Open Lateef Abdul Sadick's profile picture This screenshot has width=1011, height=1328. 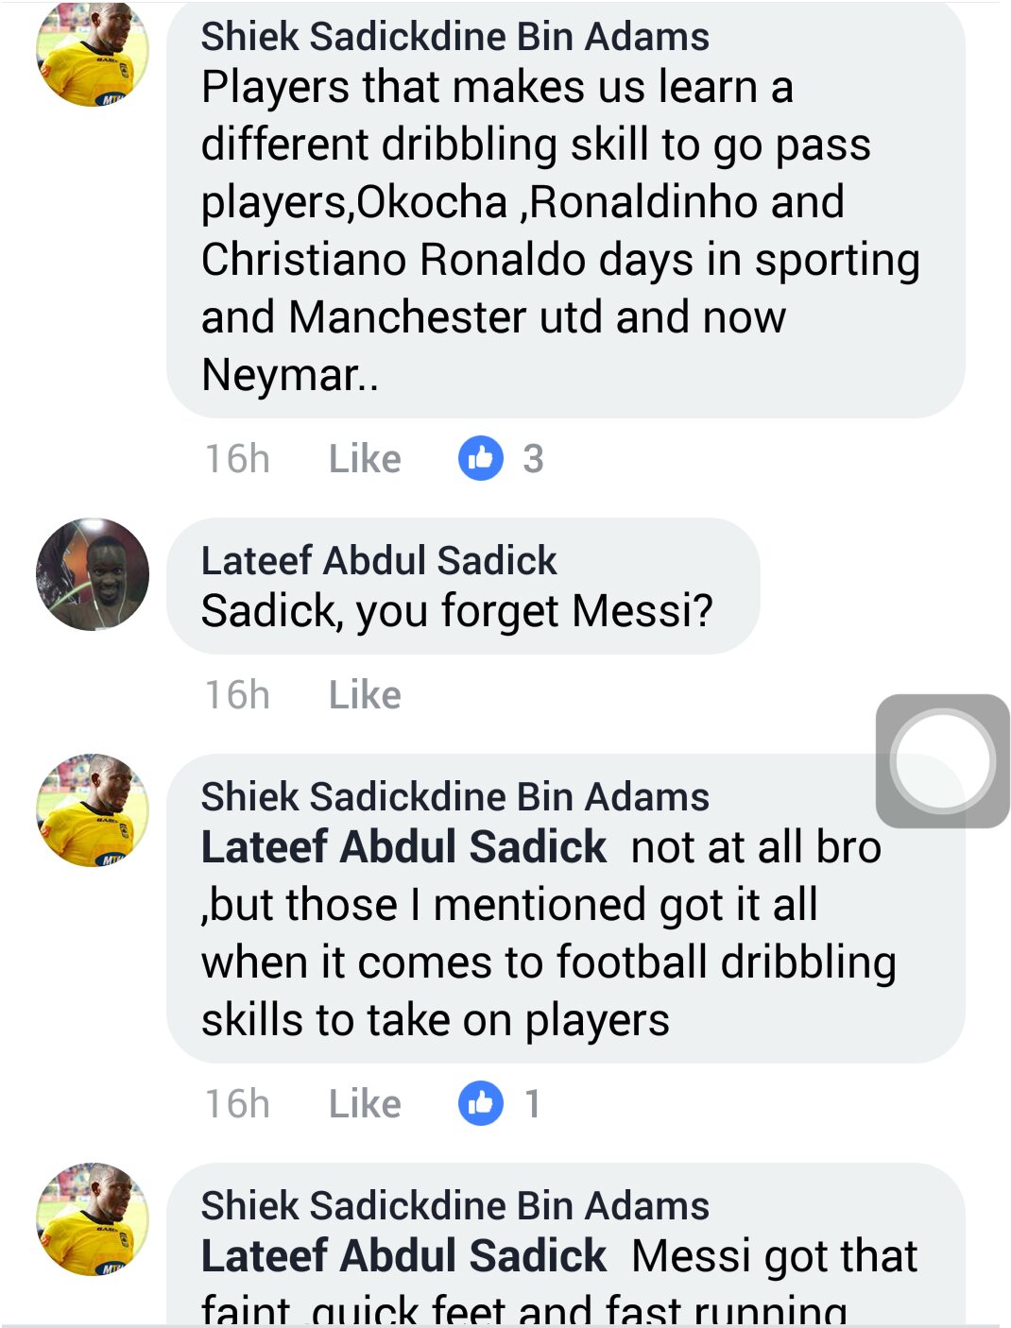pyautogui.click(x=93, y=574)
